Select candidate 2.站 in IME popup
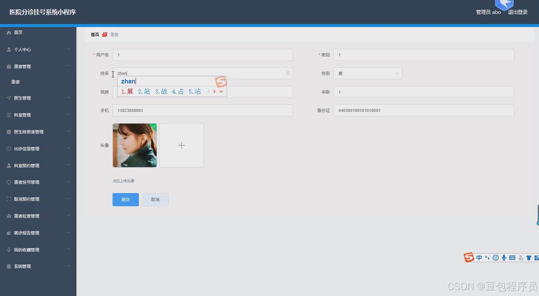 tap(144, 91)
